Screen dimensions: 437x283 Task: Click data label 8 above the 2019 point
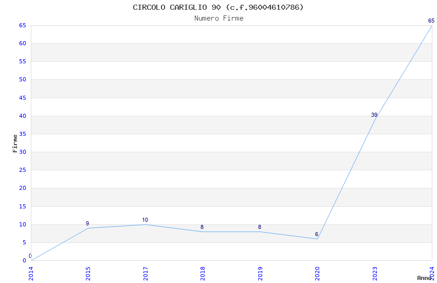click(260, 227)
